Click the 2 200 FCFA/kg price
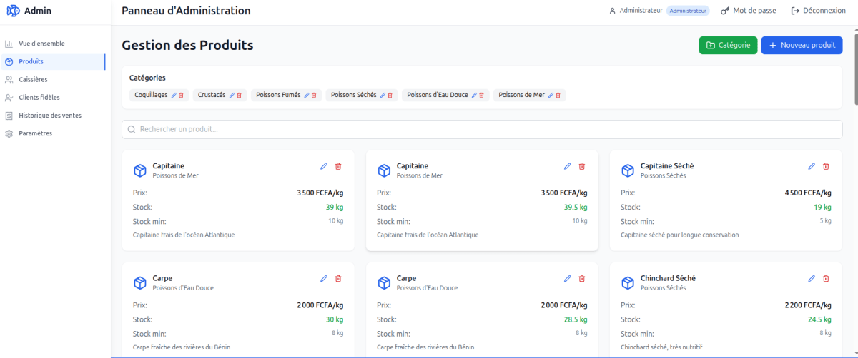The image size is (858, 358). click(x=808, y=305)
